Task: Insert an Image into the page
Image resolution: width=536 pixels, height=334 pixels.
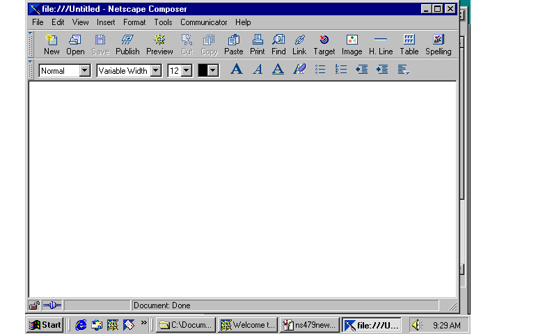Action: [352, 45]
